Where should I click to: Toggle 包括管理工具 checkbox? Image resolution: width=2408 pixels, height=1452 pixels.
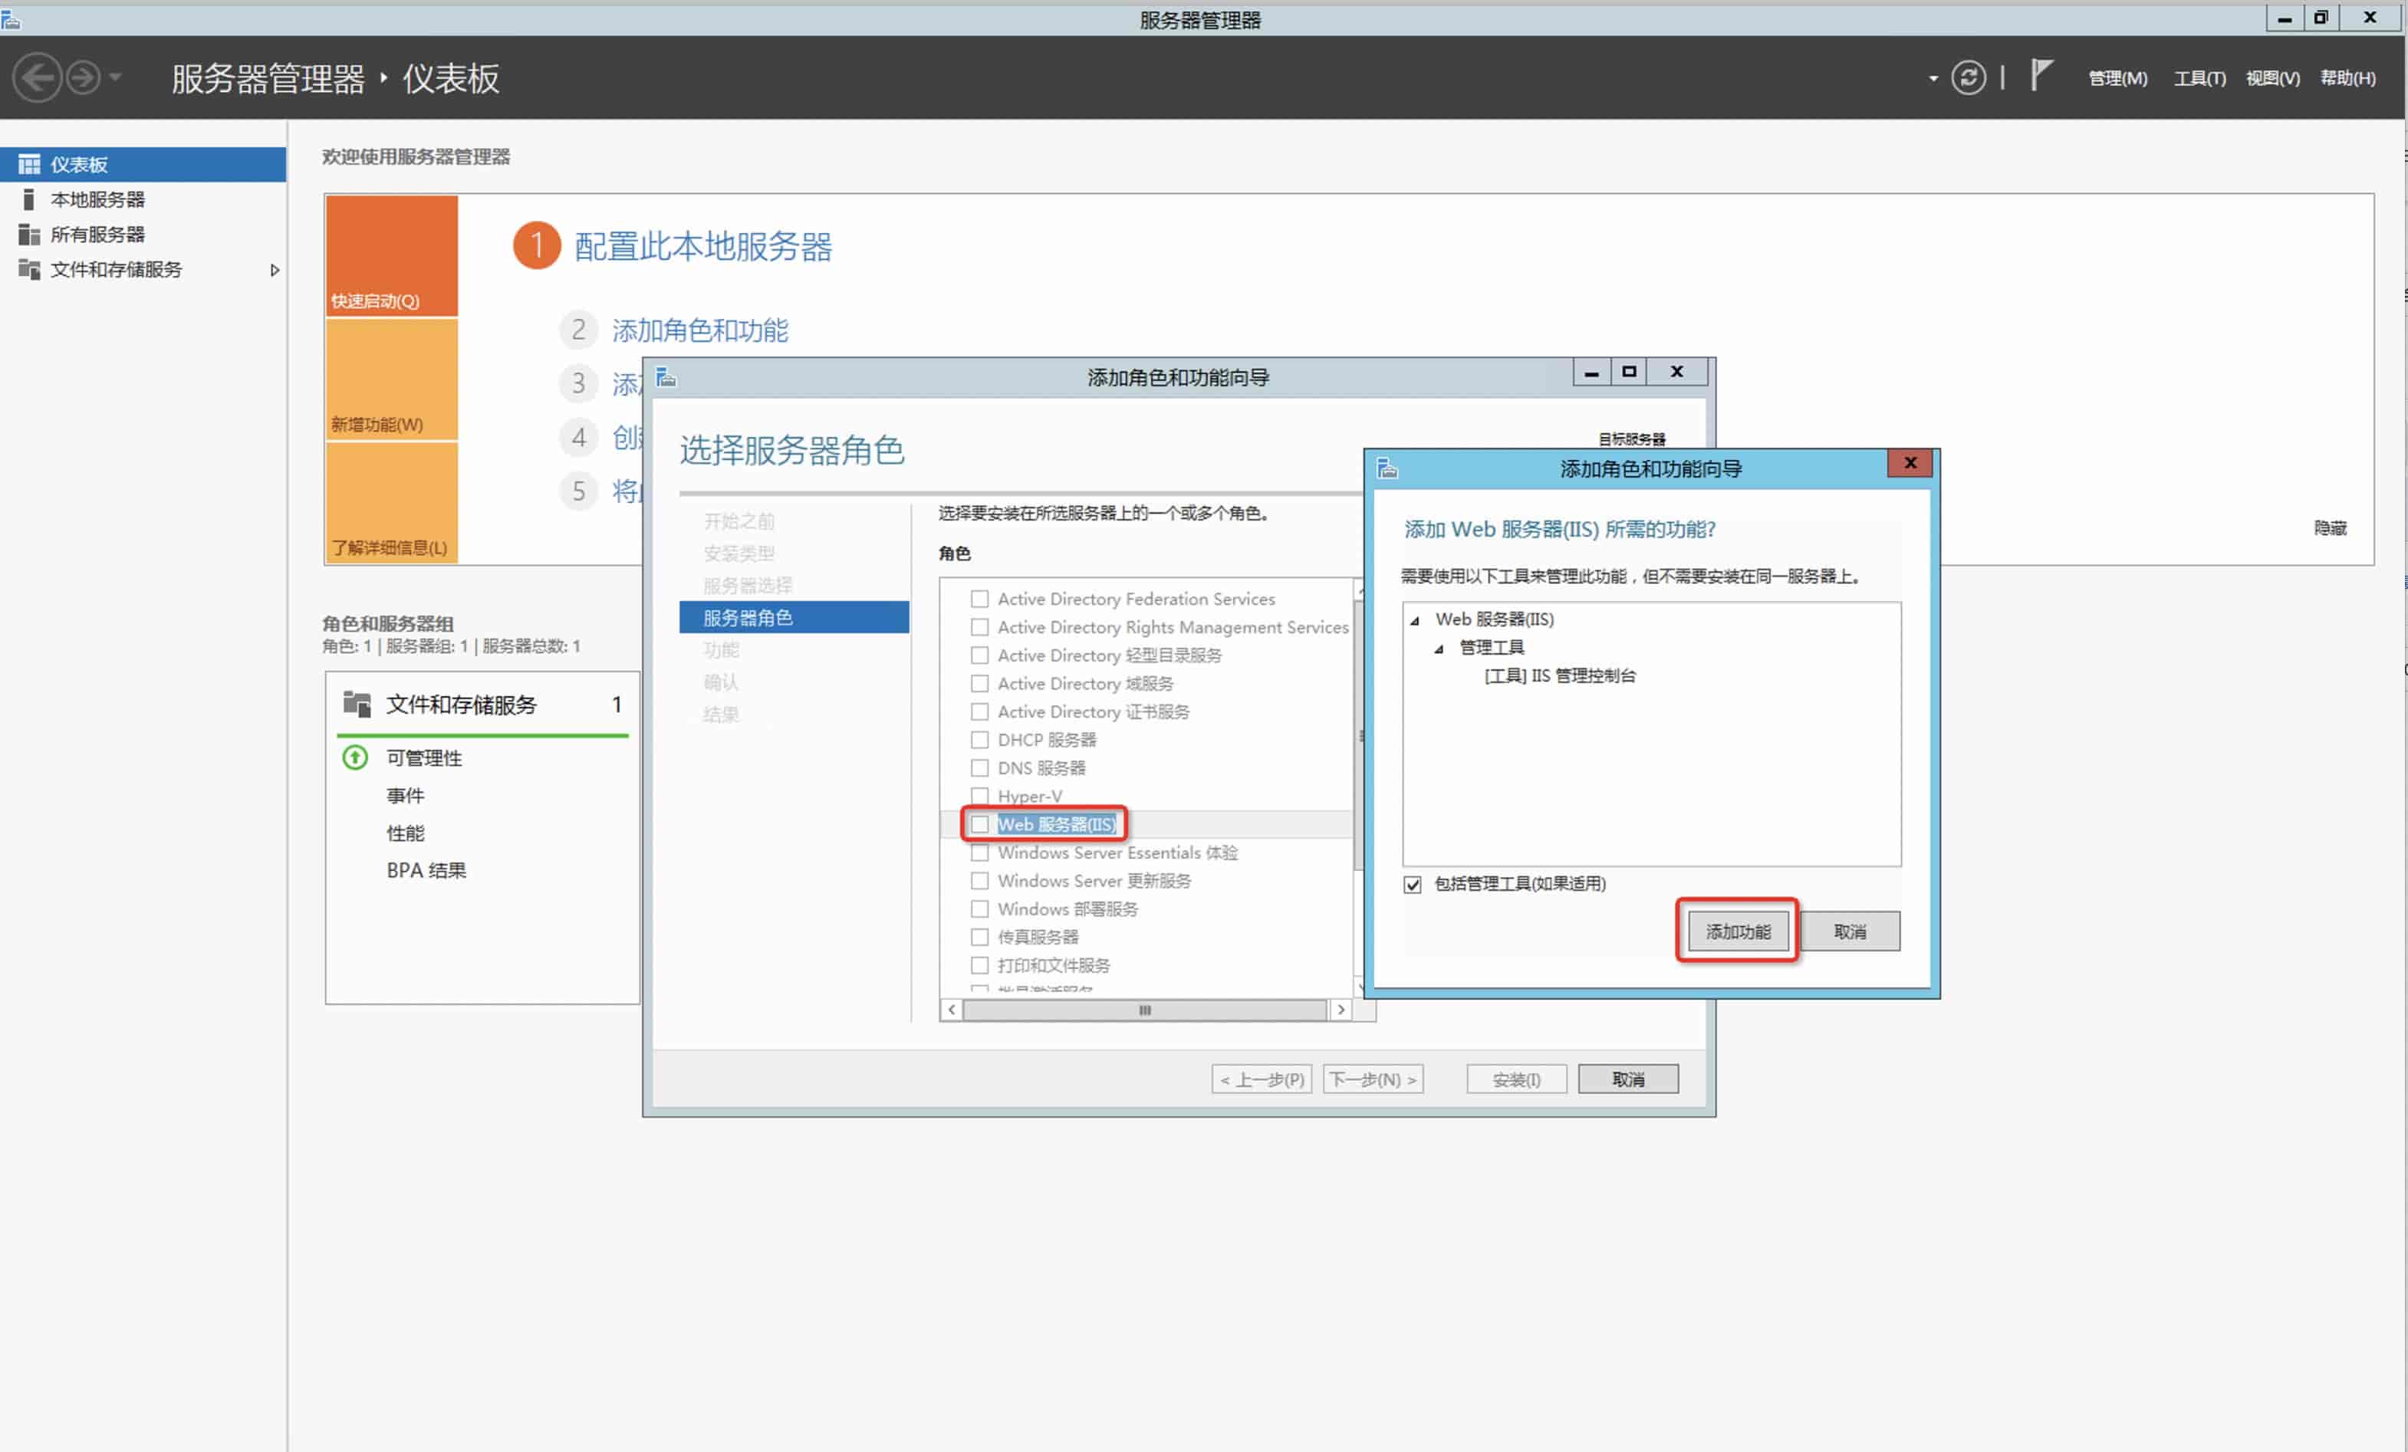(1412, 884)
